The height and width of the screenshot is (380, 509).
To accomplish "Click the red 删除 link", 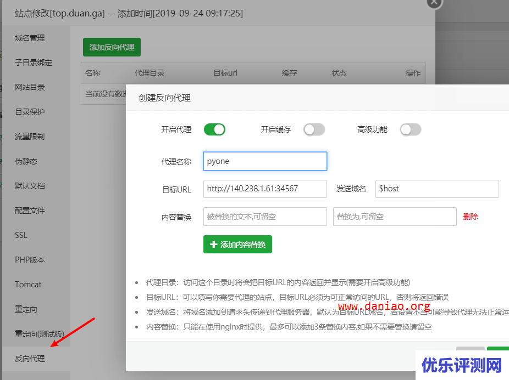I will 471,217.
